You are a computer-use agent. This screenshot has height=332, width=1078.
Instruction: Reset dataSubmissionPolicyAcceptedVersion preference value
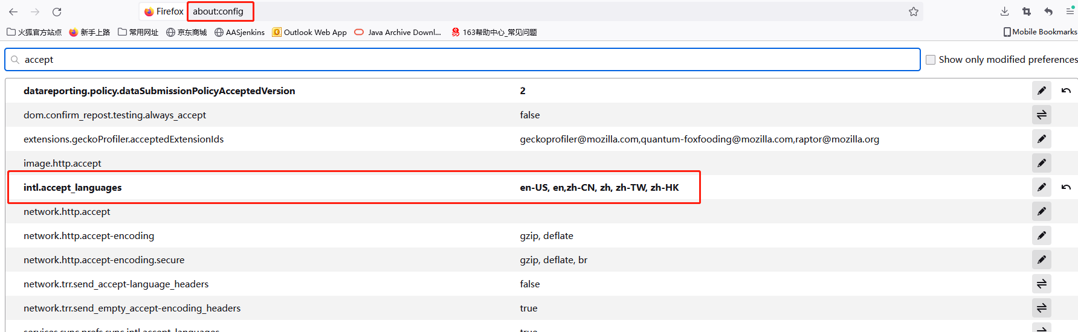point(1066,91)
